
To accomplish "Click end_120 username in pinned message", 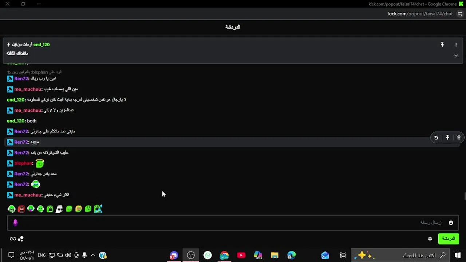I will pyautogui.click(x=42, y=44).
